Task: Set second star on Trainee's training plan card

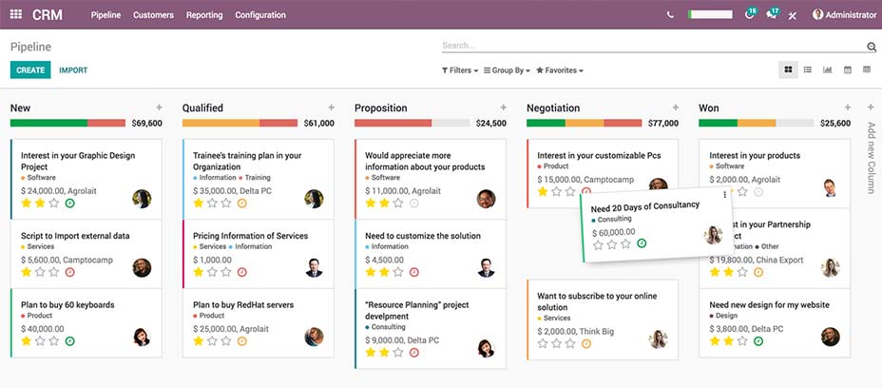Action: coord(212,204)
